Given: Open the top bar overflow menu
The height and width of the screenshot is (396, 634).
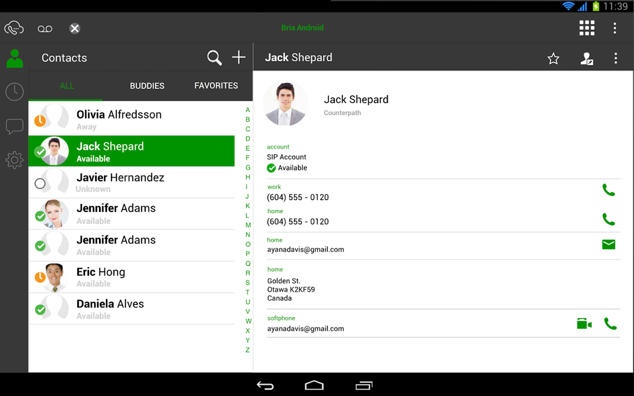Looking at the screenshot, I should pos(615,28).
